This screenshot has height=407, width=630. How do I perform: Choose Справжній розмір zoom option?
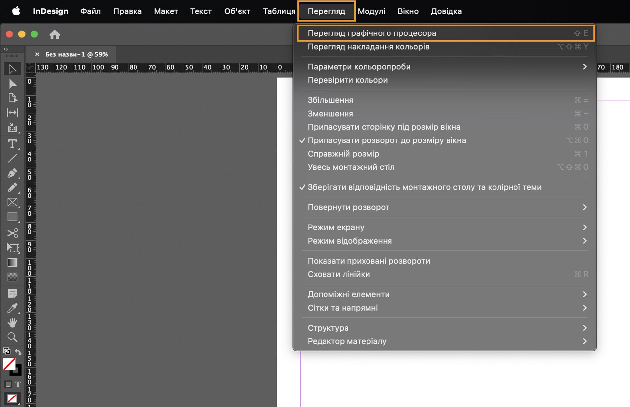[x=343, y=154]
